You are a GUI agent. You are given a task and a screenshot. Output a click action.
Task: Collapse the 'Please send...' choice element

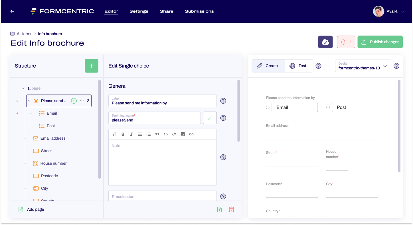29,101
